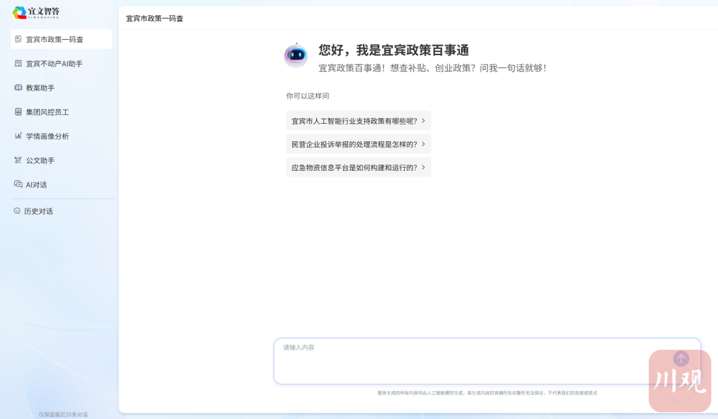
Task: Click the 教案助手 book icon
Action: pos(18,87)
